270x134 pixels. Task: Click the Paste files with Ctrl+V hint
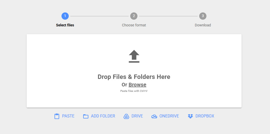[134, 91]
